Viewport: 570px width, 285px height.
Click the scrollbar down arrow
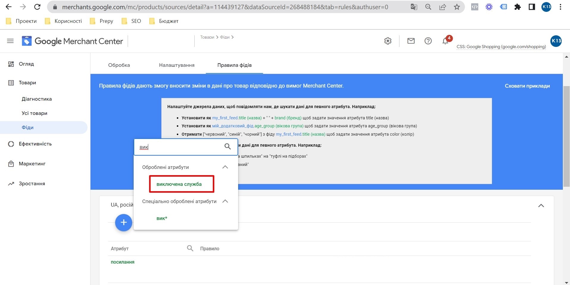click(566, 283)
